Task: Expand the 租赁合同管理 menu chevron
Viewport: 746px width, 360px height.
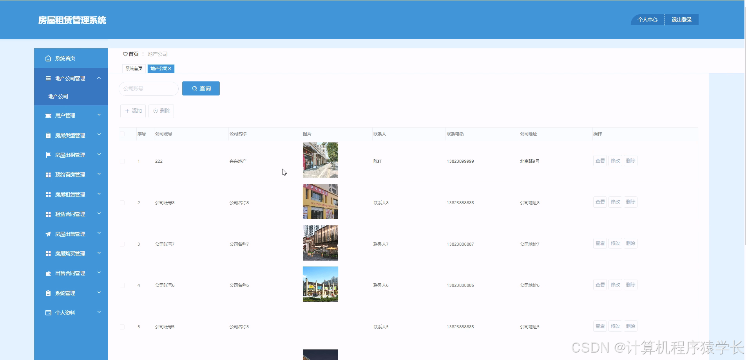Action: pyautogui.click(x=99, y=214)
